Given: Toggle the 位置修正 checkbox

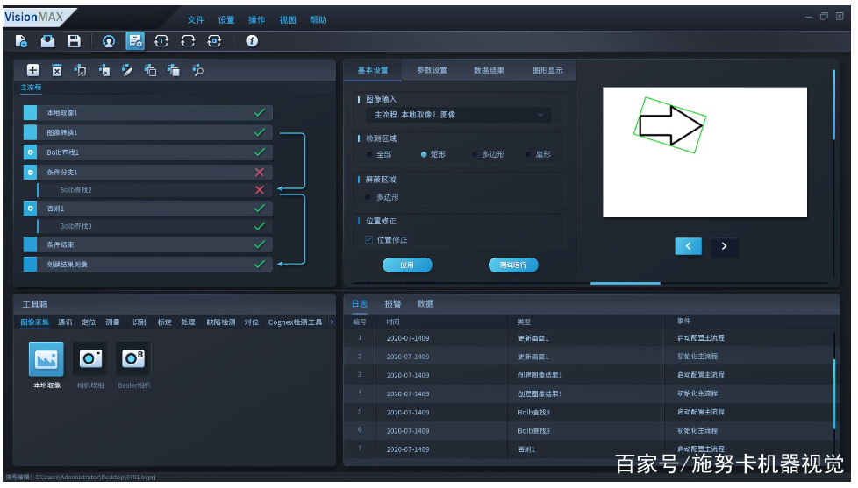Looking at the screenshot, I should click(x=369, y=239).
